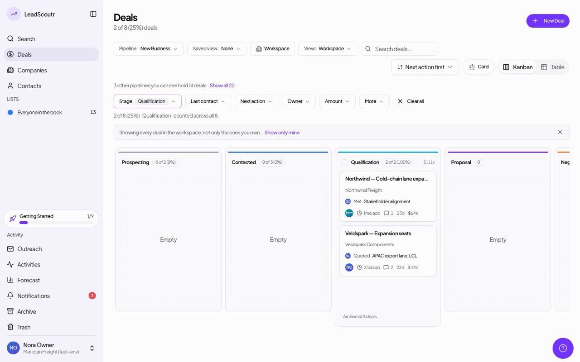Viewport: 580px width, 362px height.
Task: Open Archive in sidebar
Action: pyautogui.click(x=51, y=311)
